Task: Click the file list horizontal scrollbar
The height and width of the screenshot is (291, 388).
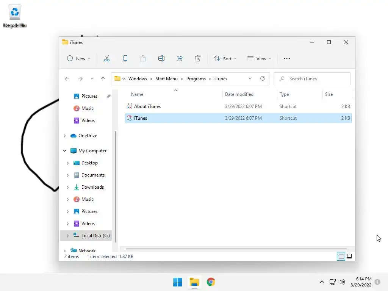Action: 236,249
